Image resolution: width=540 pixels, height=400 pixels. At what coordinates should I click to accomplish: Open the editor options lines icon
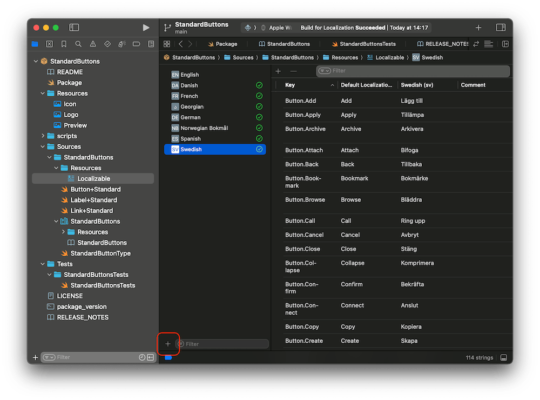click(x=488, y=44)
